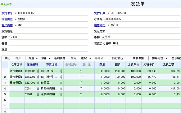The image size is (181, 113).
Task: Click the 存货名称 column header
Action: [x=52, y=65]
